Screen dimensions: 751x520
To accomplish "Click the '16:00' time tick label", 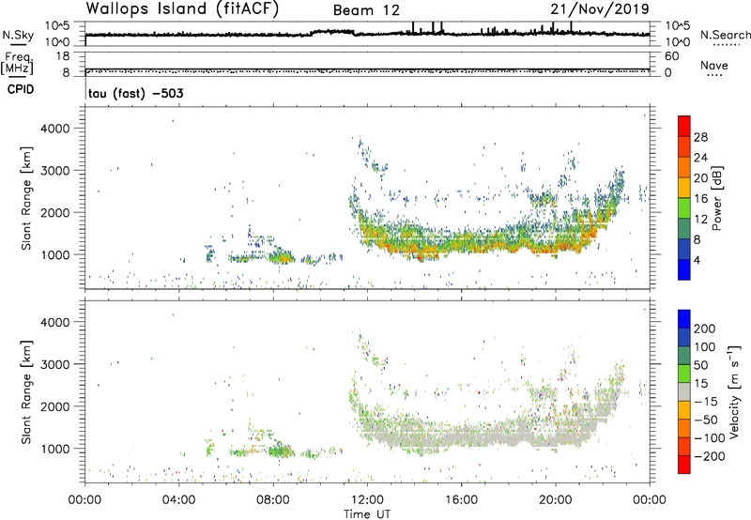I will (461, 500).
